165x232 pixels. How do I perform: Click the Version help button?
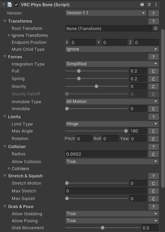(154, 13)
